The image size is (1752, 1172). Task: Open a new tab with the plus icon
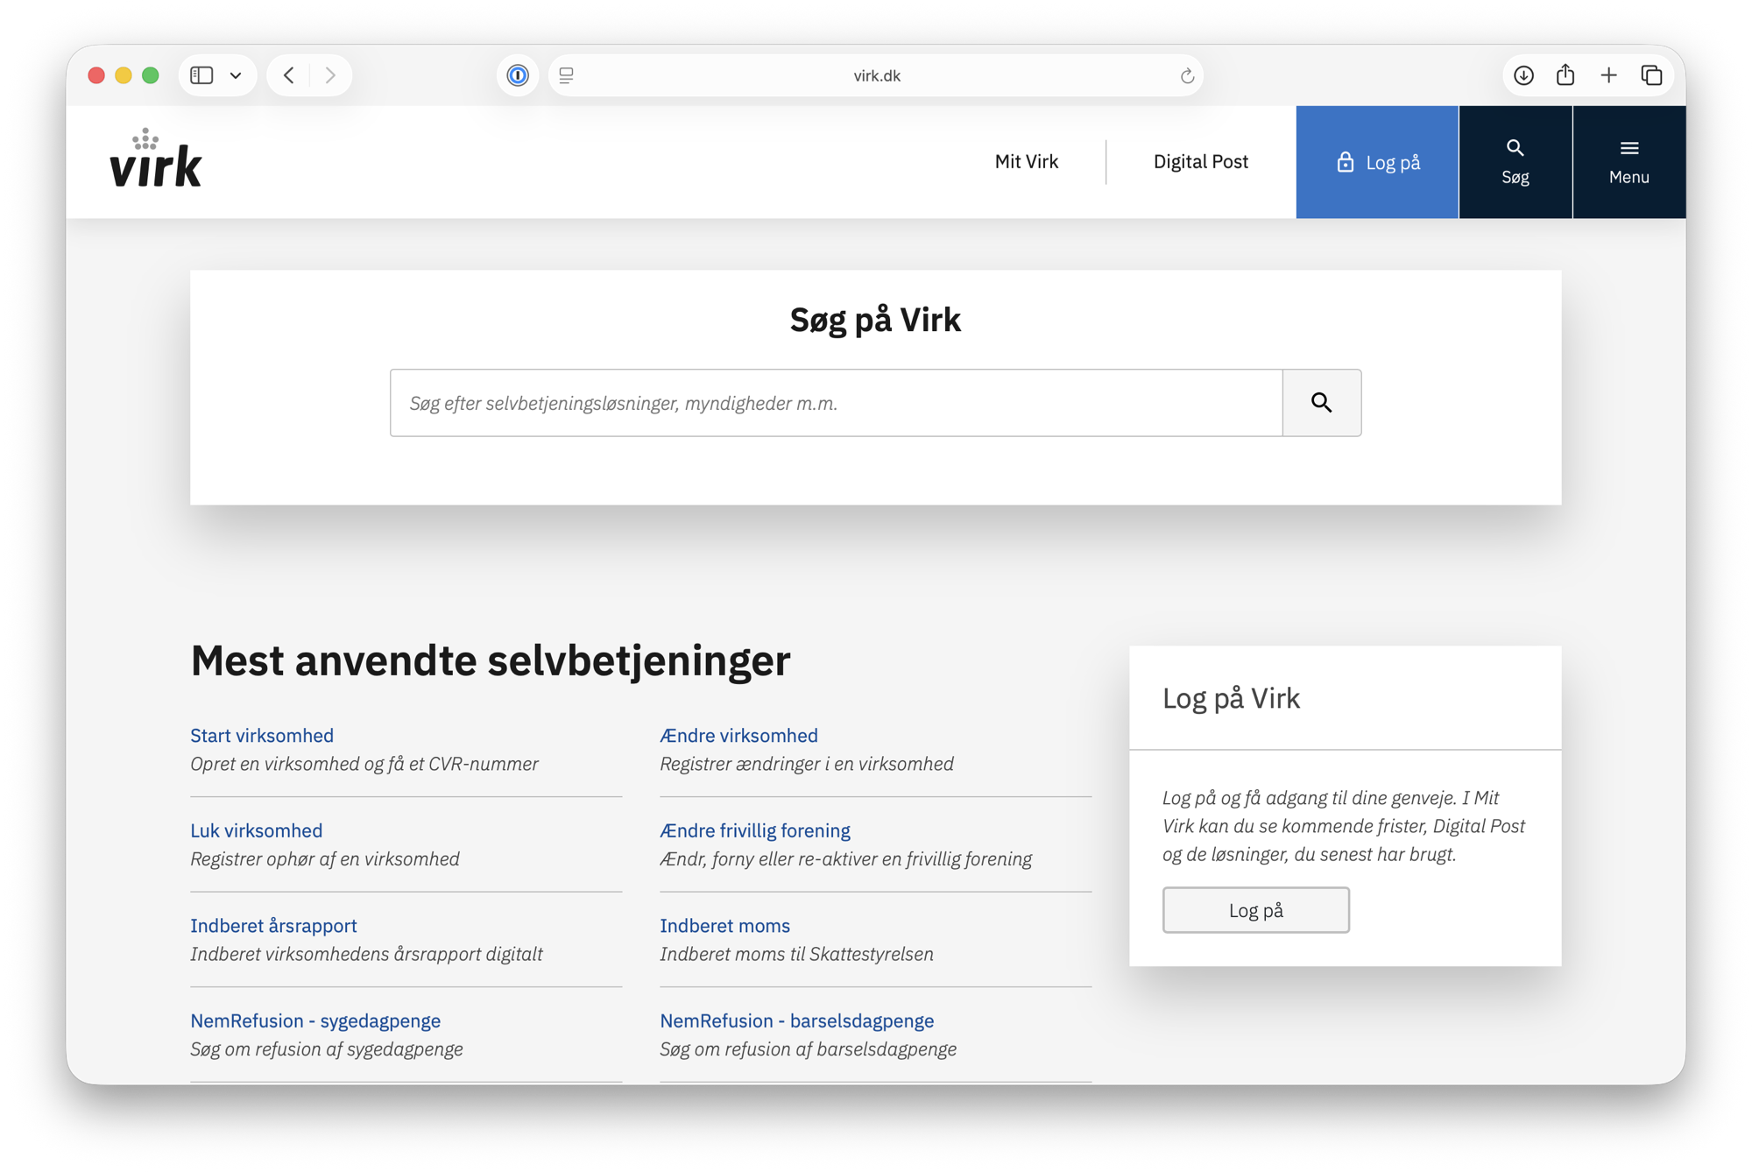(1608, 75)
